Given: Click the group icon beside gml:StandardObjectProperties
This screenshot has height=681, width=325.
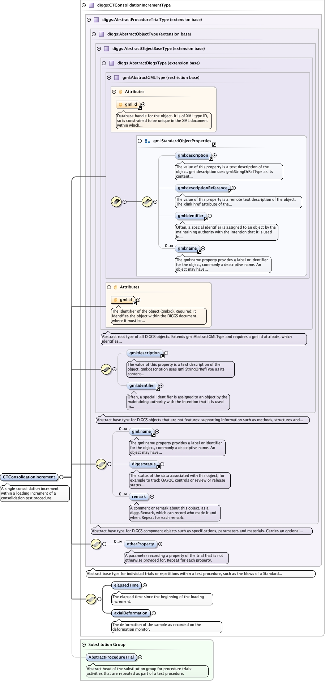Looking at the screenshot, I should click(x=147, y=141).
